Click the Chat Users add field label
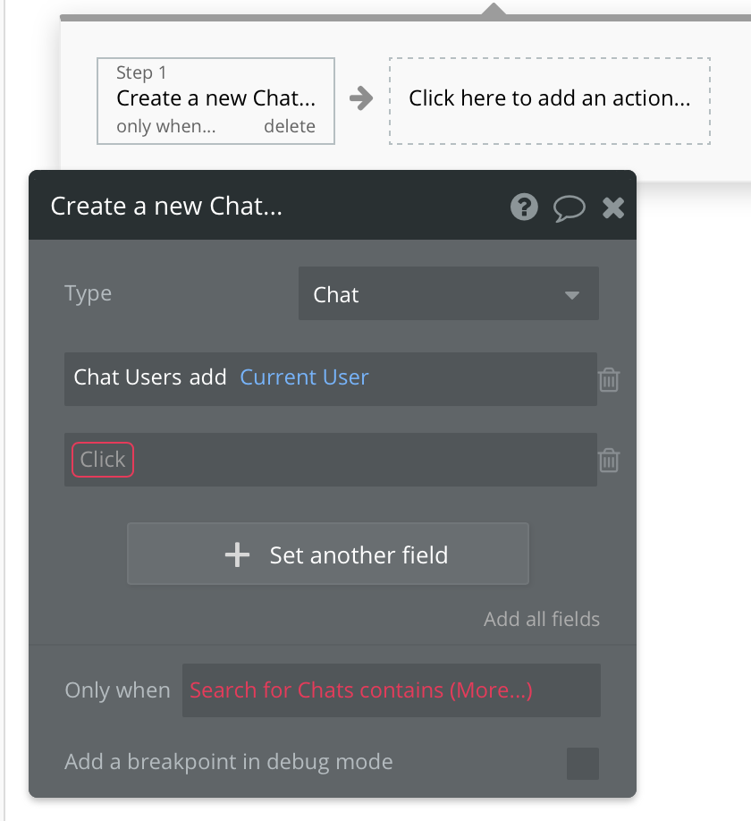 [x=150, y=377]
